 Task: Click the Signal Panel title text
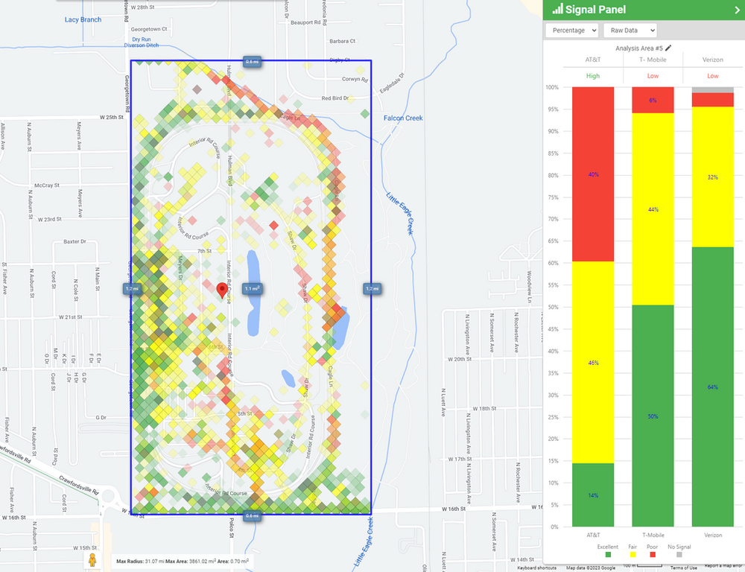point(595,10)
